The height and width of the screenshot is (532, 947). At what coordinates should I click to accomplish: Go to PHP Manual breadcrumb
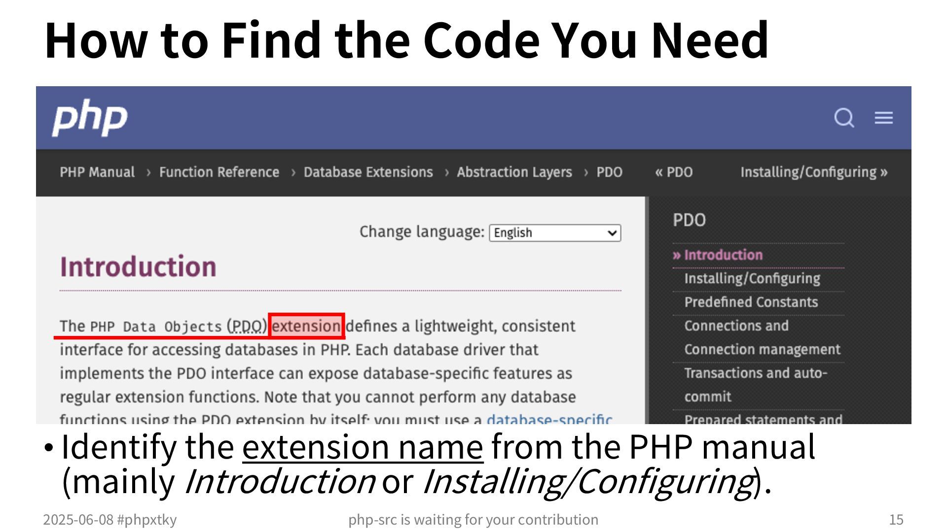click(x=97, y=172)
